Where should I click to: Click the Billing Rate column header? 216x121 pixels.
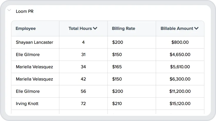click(x=123, y=29)
